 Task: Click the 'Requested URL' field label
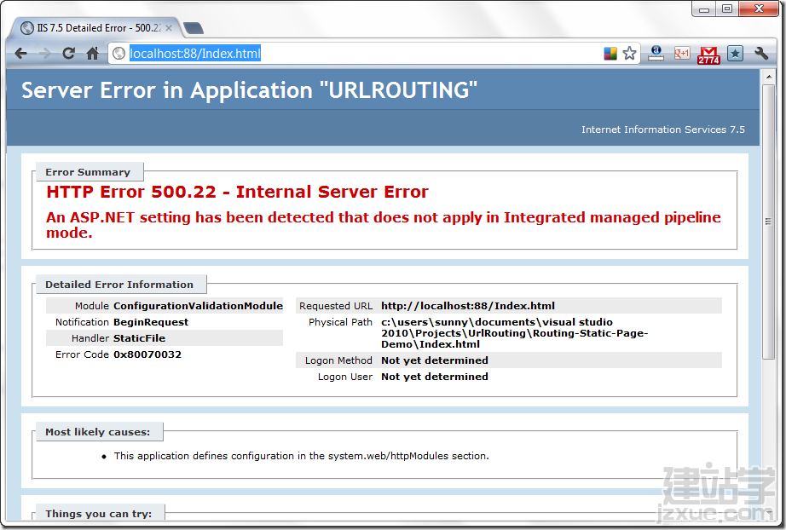pos(336,306)
